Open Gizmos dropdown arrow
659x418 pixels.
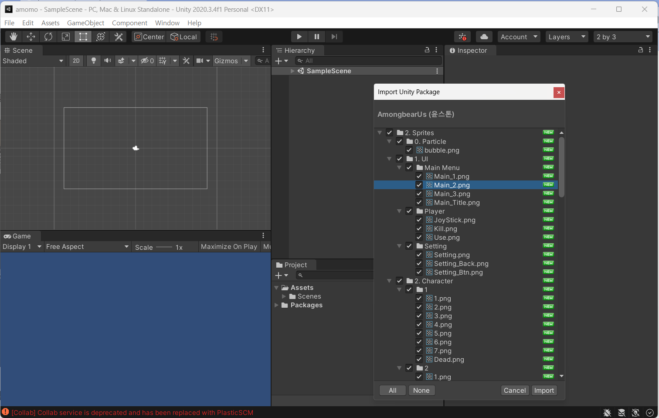(x=246, y=61)
